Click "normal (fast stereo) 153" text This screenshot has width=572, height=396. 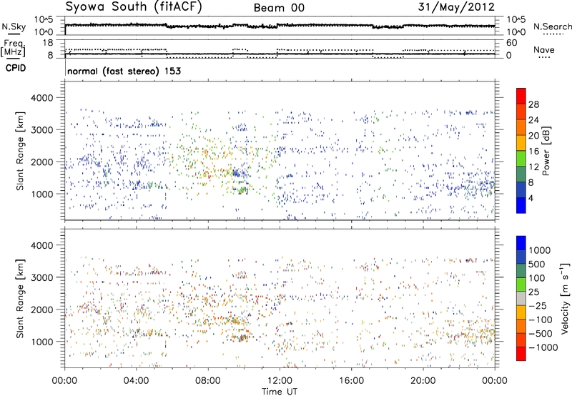tap(124, 71)
